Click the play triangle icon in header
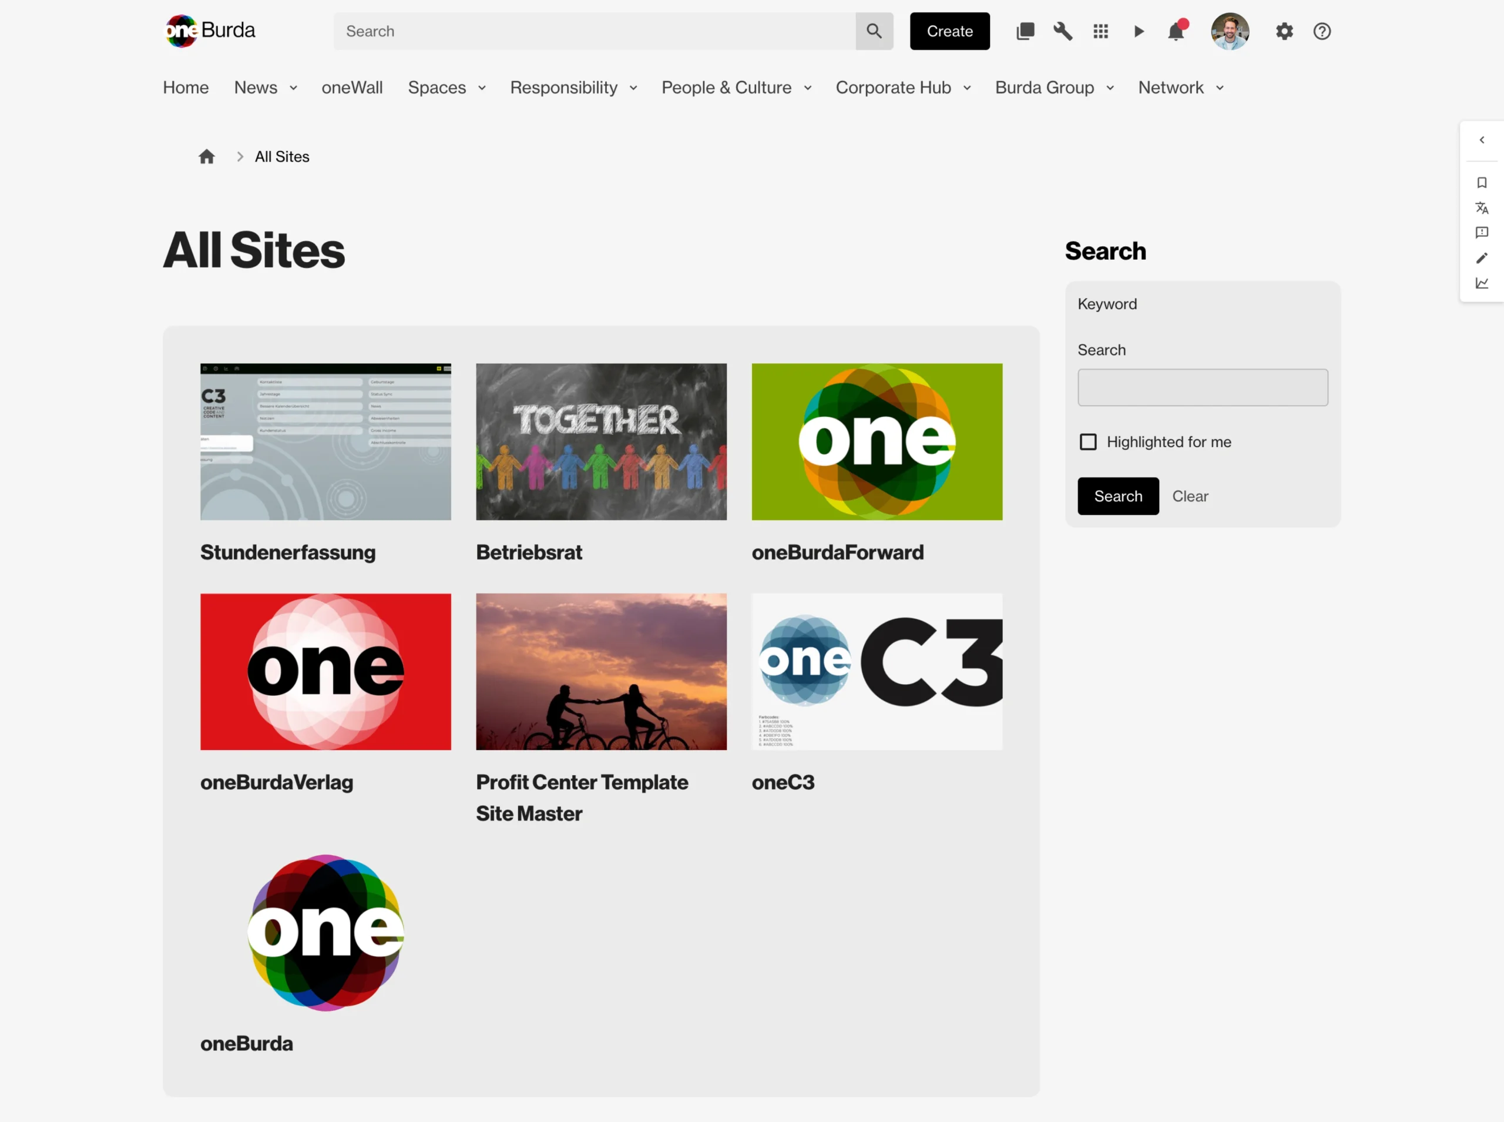The height and width of the screenshot is (1122, 1504). click(x=1139, y=31)
